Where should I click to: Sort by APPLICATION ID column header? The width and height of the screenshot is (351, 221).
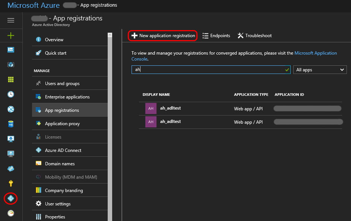coord(289,94)
